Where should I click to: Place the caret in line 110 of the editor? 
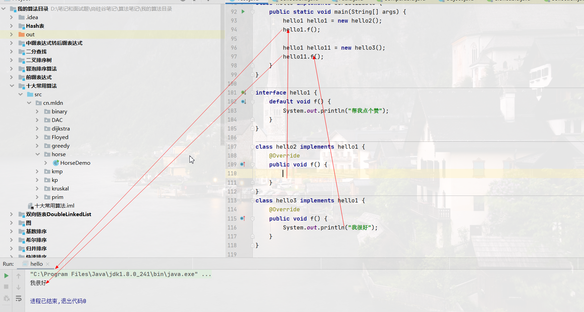click(x=418, y=173)
